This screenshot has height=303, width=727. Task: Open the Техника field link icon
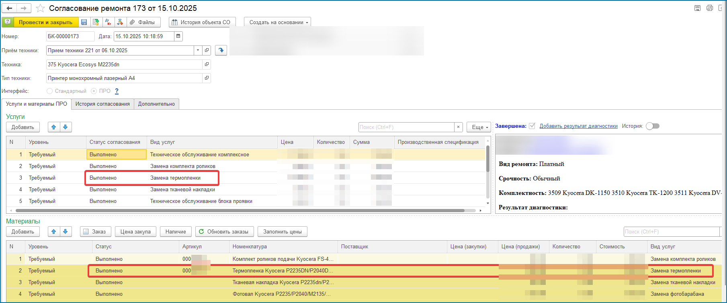pos(207,64)
